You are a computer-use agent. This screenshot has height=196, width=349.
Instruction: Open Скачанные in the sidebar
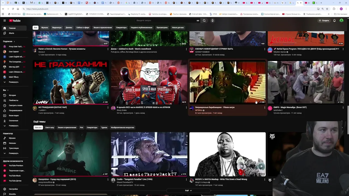point(13,121)
